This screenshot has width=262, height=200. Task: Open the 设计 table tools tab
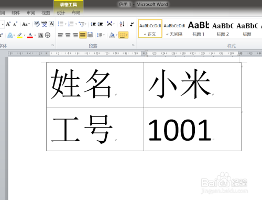[61, 13]
